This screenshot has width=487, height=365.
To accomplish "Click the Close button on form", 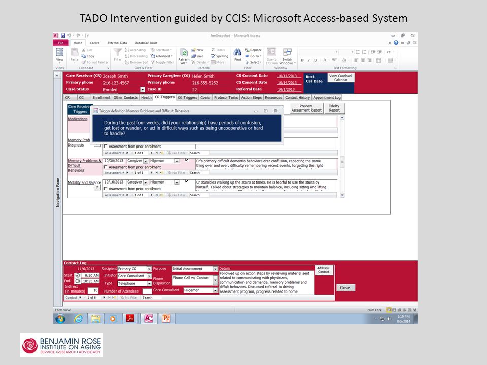I will tap(345, 288).
